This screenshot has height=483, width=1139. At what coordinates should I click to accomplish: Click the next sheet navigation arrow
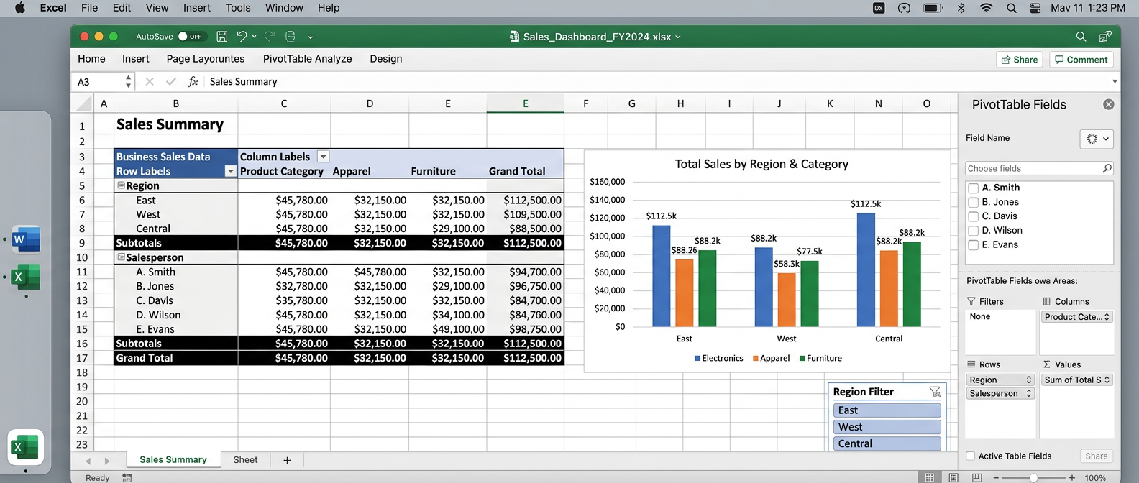(106, 461)
